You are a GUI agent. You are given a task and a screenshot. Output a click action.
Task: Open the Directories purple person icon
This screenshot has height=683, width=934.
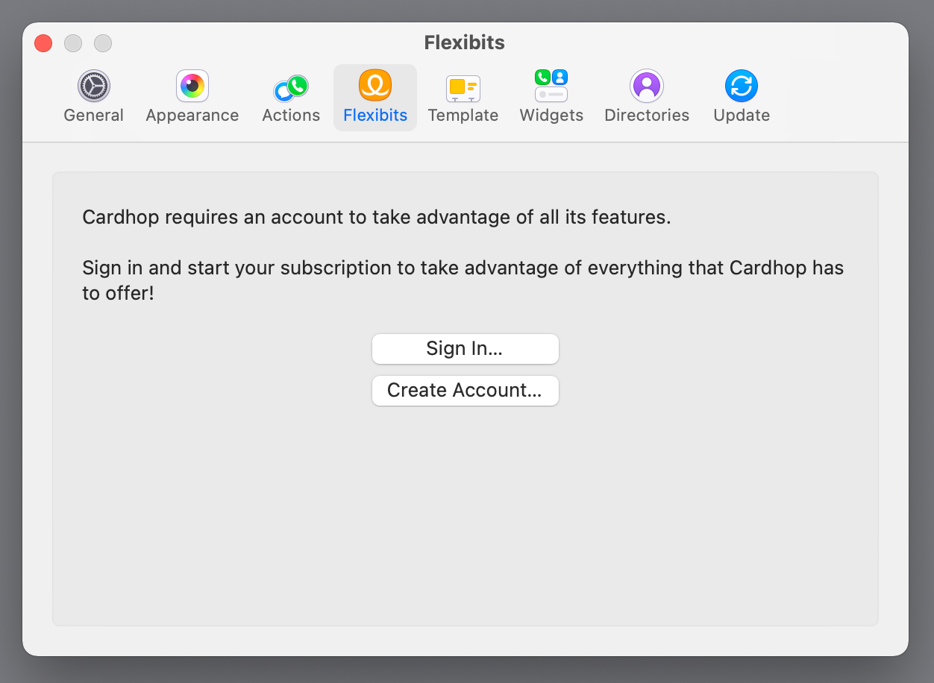(x=647, y=86)
